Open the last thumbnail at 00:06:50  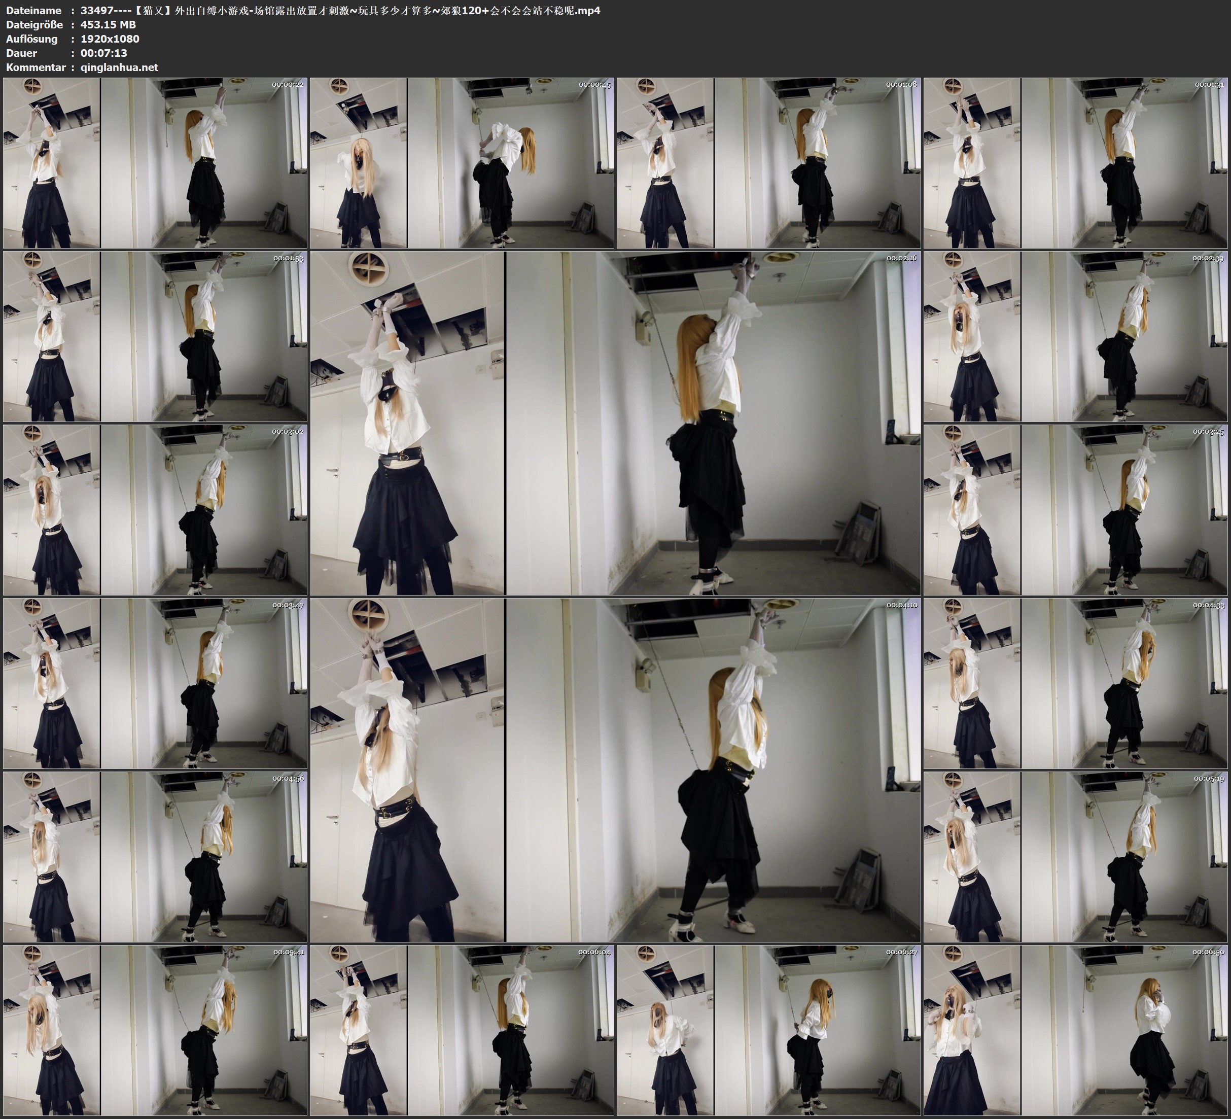pyautogui.click(x=1075, y=1030)
